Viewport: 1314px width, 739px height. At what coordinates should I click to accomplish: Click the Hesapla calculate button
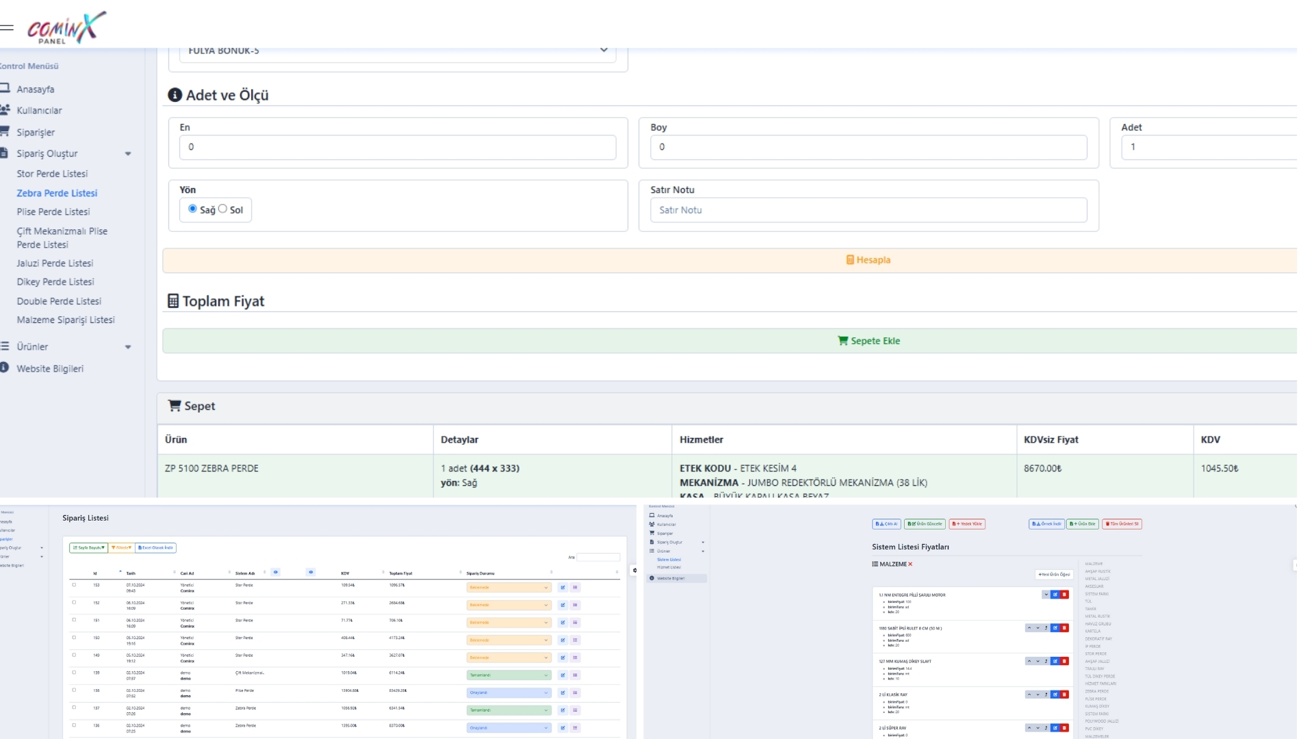coord(730,260)
